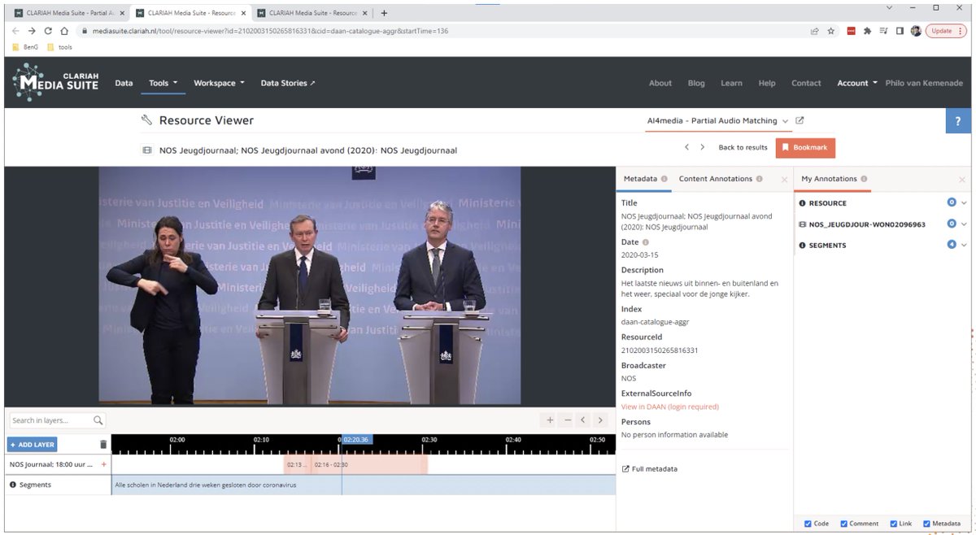The image size is (976, 535).
Task: Open the blue help question mark button
Action: tap(957, 121)
